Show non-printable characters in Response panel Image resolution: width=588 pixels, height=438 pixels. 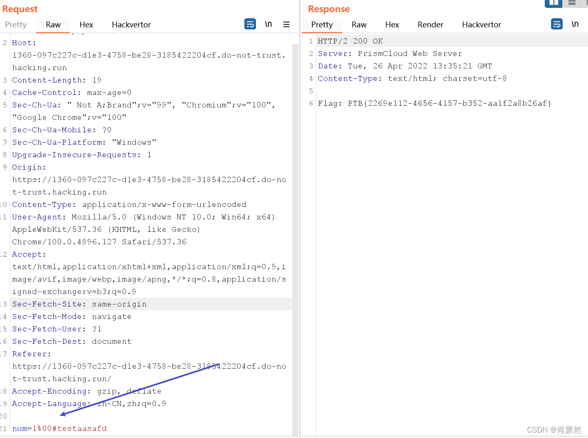coord(575,24)
